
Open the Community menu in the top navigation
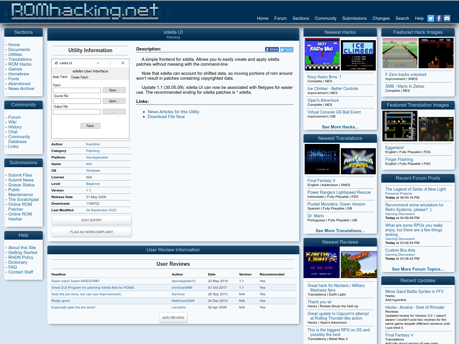coord(326,18)
